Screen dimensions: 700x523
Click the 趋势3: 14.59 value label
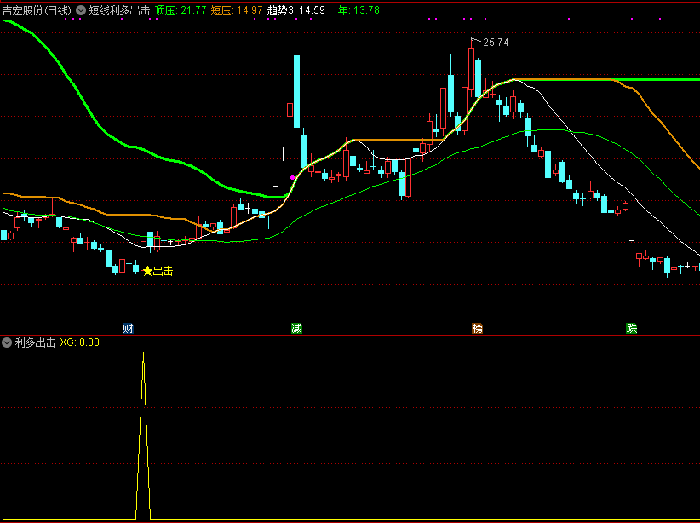pyautogui.click(x=296, y=10)
